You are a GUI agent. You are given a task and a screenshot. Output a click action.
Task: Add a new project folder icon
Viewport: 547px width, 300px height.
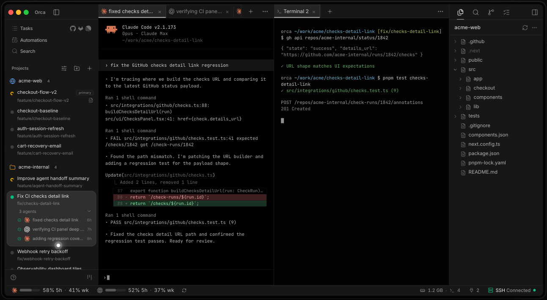coord(77,68)
